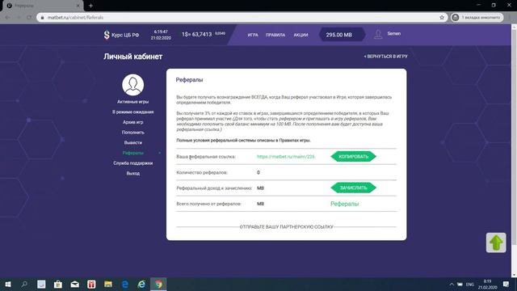This screenshot has height=291, width=517.
Task: Click the ЗАЧИСЛИТЬ button
Action: (353, 188)
